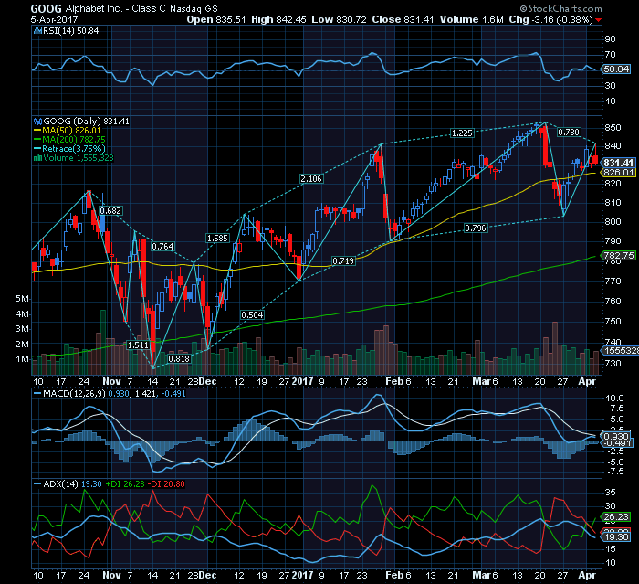Click the 'Low 830.72' value
This screenshot has height=584, width=639.
click(339, 19)
